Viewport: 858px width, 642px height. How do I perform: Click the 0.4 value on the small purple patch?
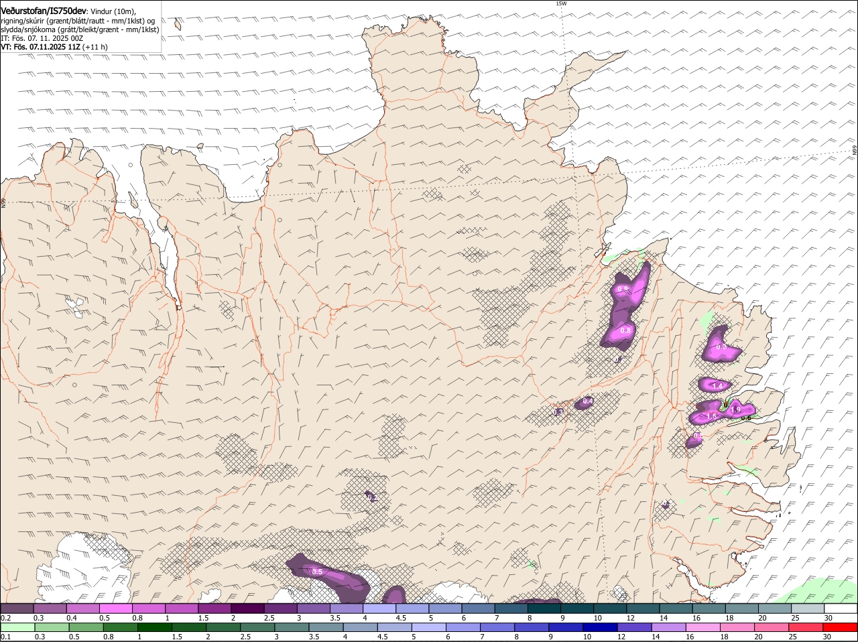pos(587,401)
